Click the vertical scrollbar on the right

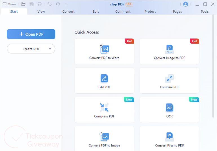click(213, 66)
